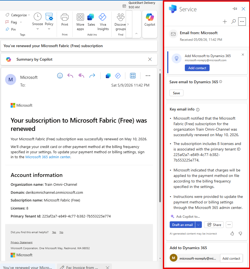This screenshot has width=250, height=269.
Task: Click the 'Email from: Microsoft' header
Action: (x=199, y=33)
